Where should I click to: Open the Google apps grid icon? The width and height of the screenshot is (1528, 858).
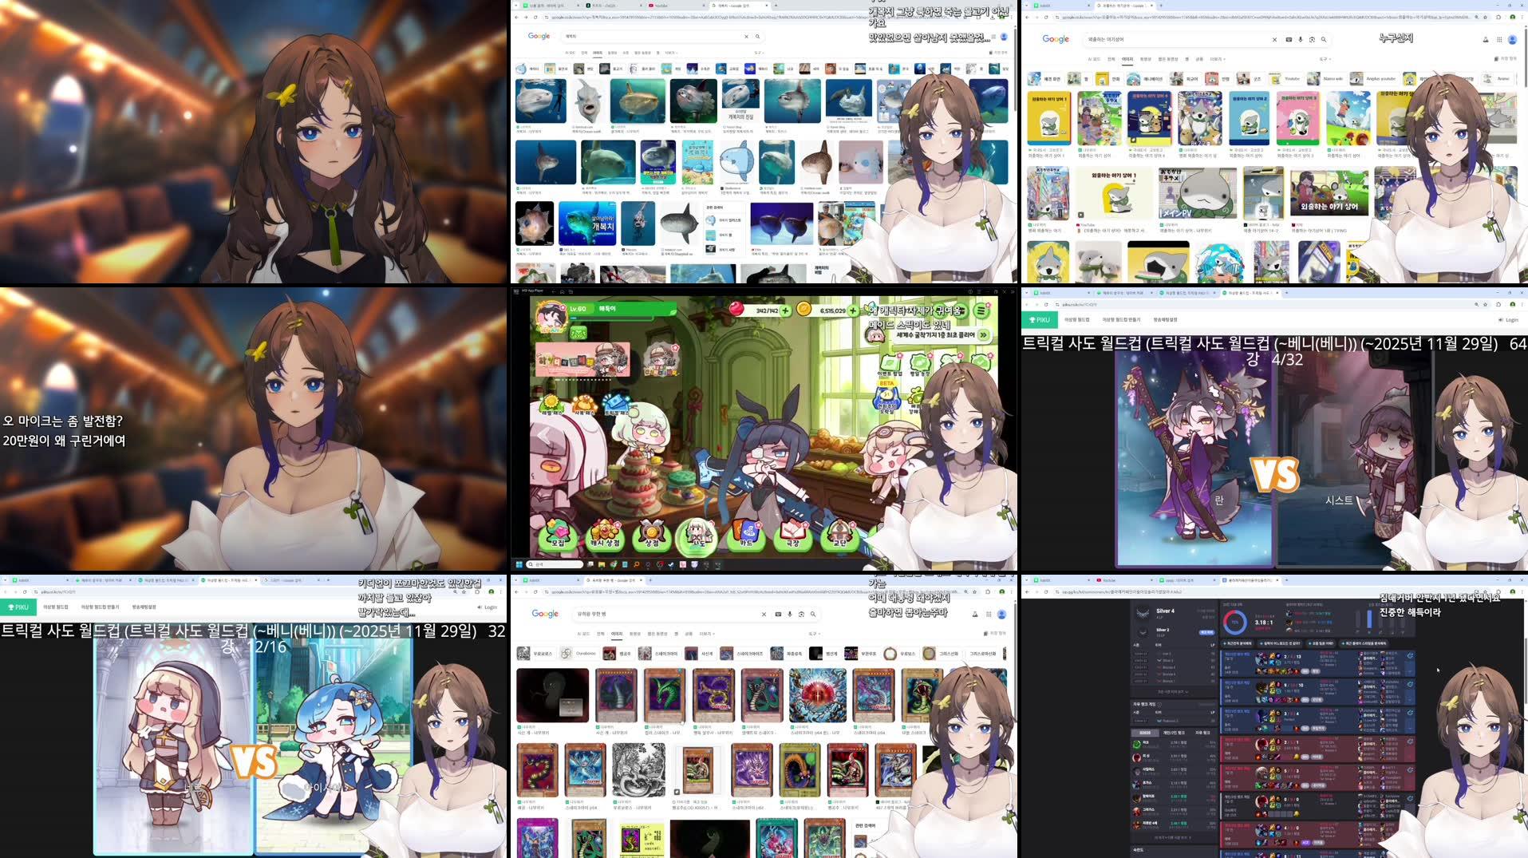(1498, 40)
